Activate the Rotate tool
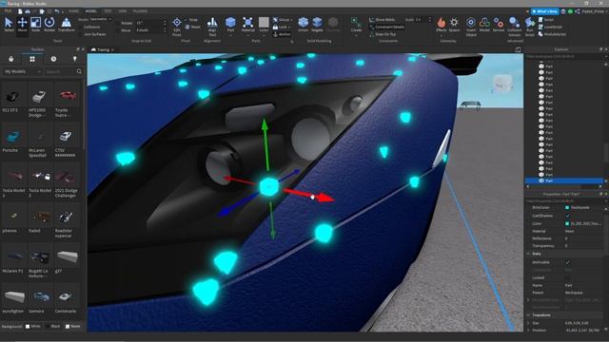609x342 pixels. (x=49, y=25)
